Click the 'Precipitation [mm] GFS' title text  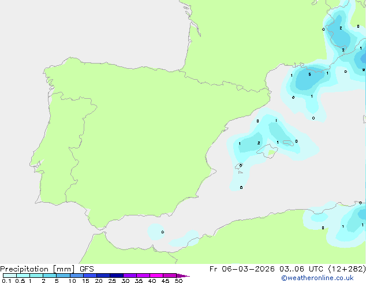pos(47,269)
